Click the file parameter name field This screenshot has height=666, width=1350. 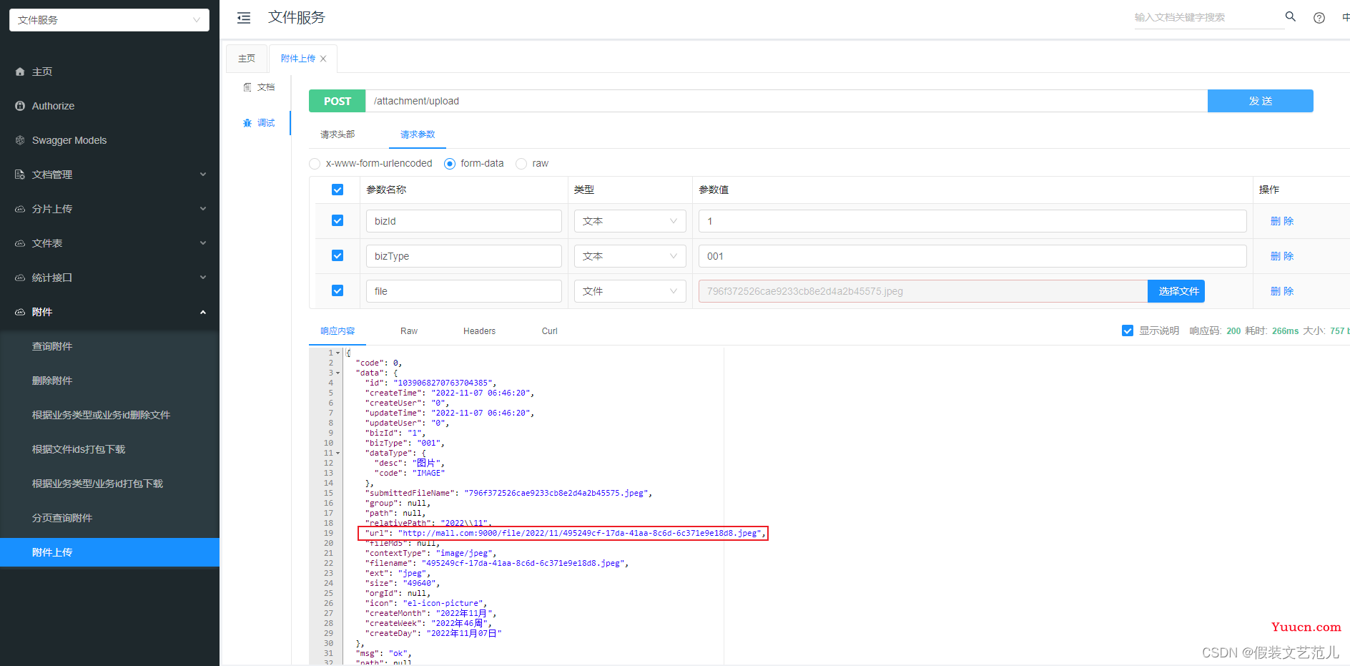(x=464, y=291)
